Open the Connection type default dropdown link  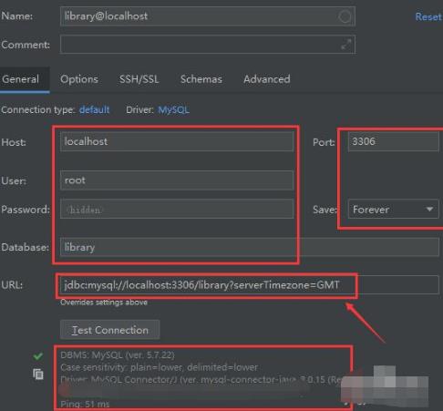coord(94,109)
